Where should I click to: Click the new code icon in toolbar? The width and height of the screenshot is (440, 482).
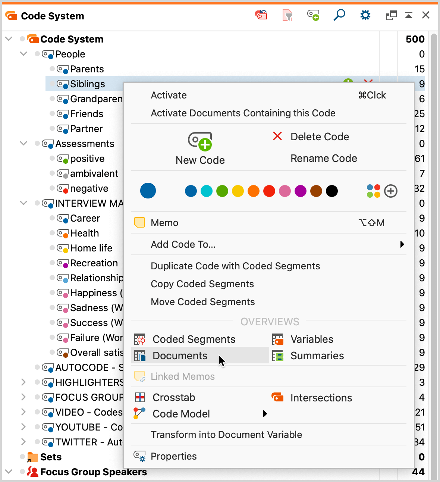click(x=313, y=15)
